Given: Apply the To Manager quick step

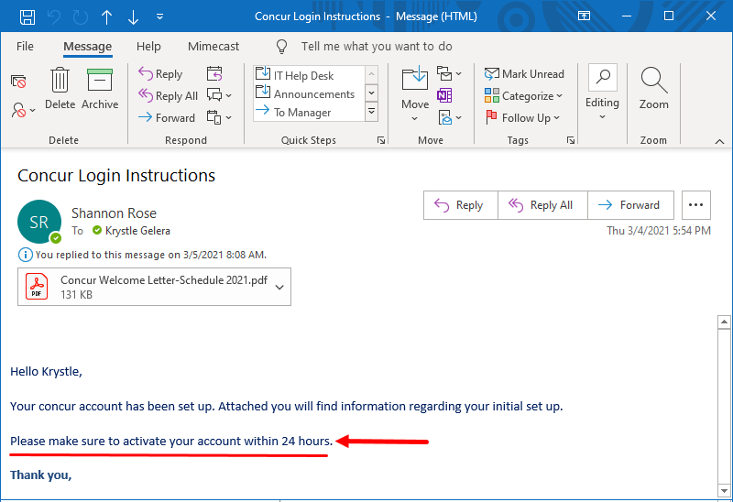Looking at the screenshot, I should (x=309, y=113).
